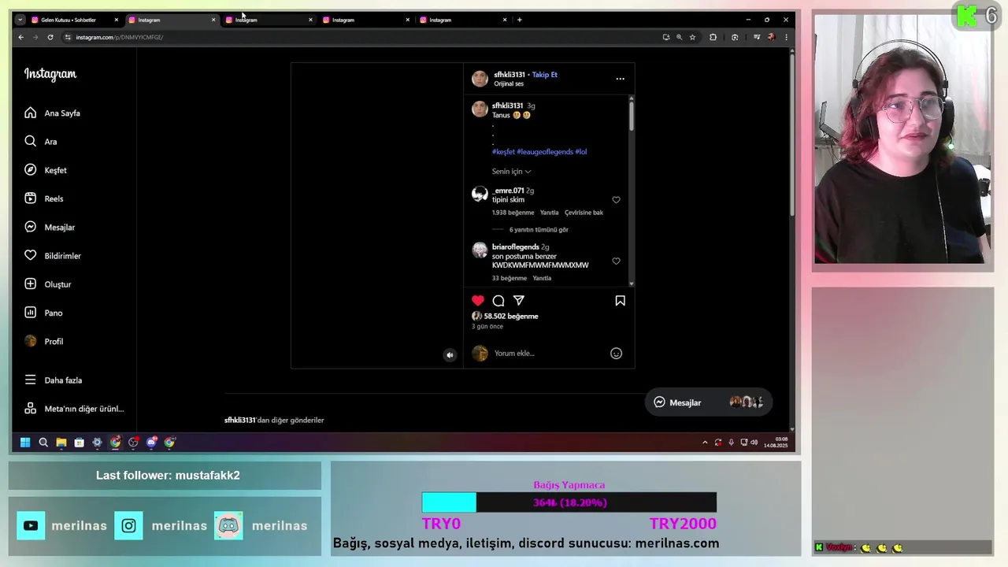Viewport: 1008px width, 567px height.
Task: Click the volume icon in the system tray
Action: (x=754, y=443)
